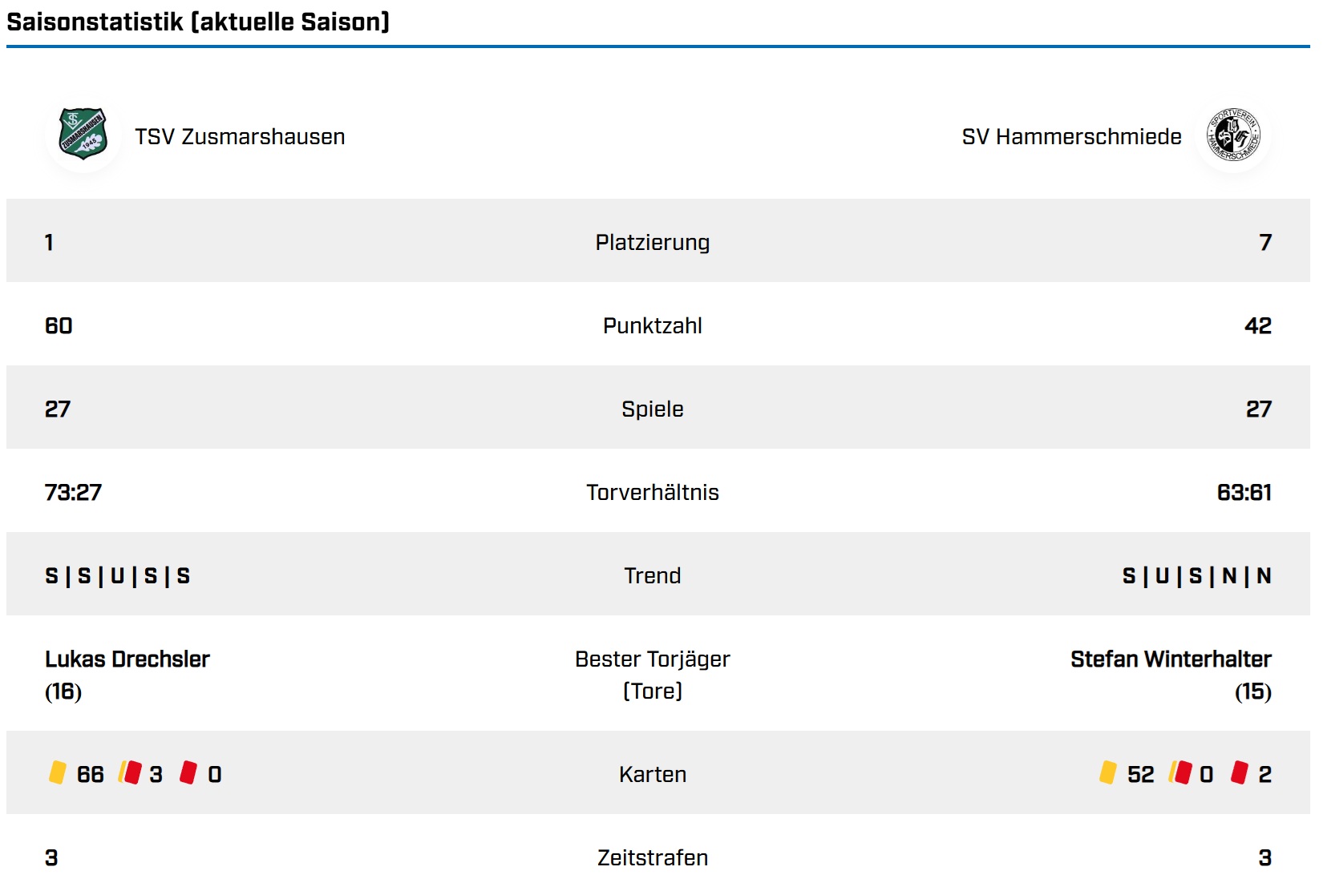Click the Trend row label

pos(652,576)
